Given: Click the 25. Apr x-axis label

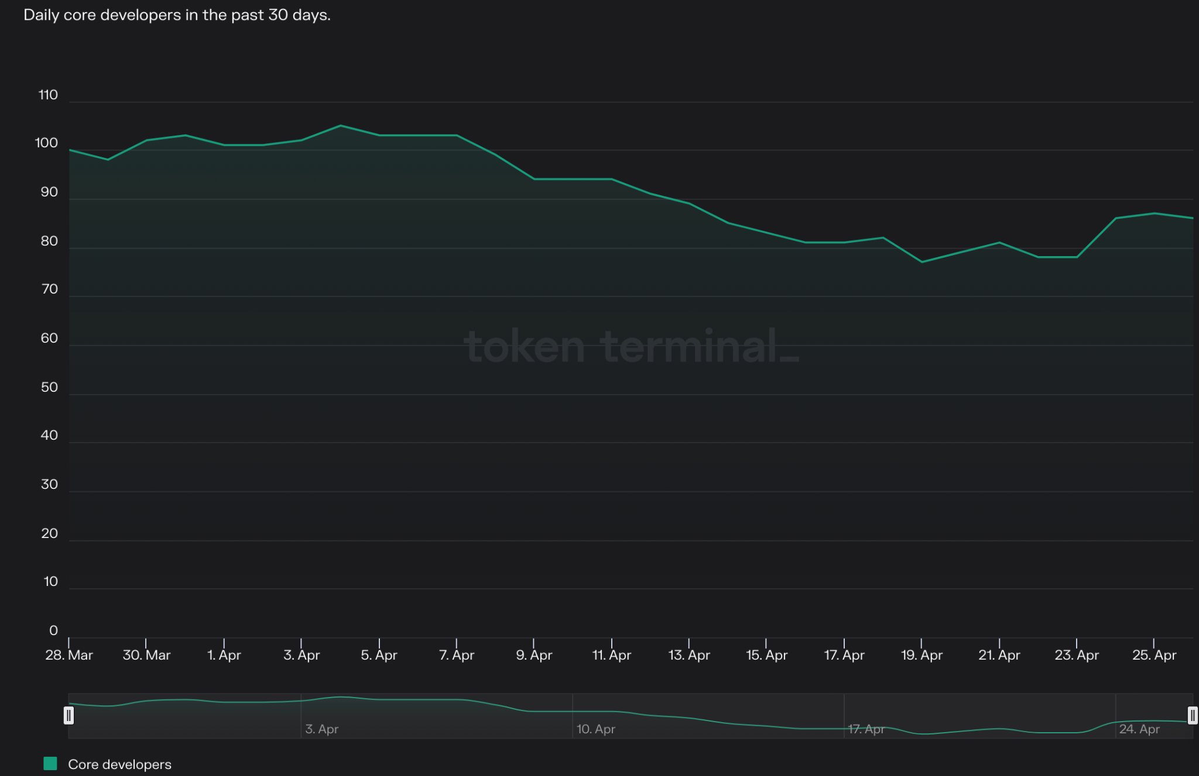Looking at the screenshot, I should click(1154, 655).
